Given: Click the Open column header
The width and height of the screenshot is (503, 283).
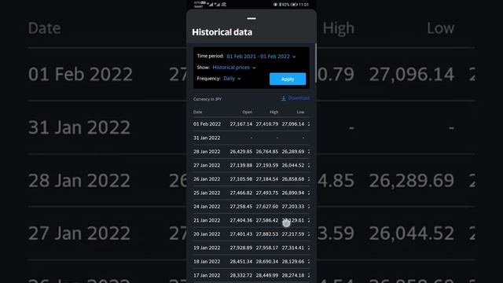Looking at the screenshot, I should pyautogui.click(x=247, y=112).
